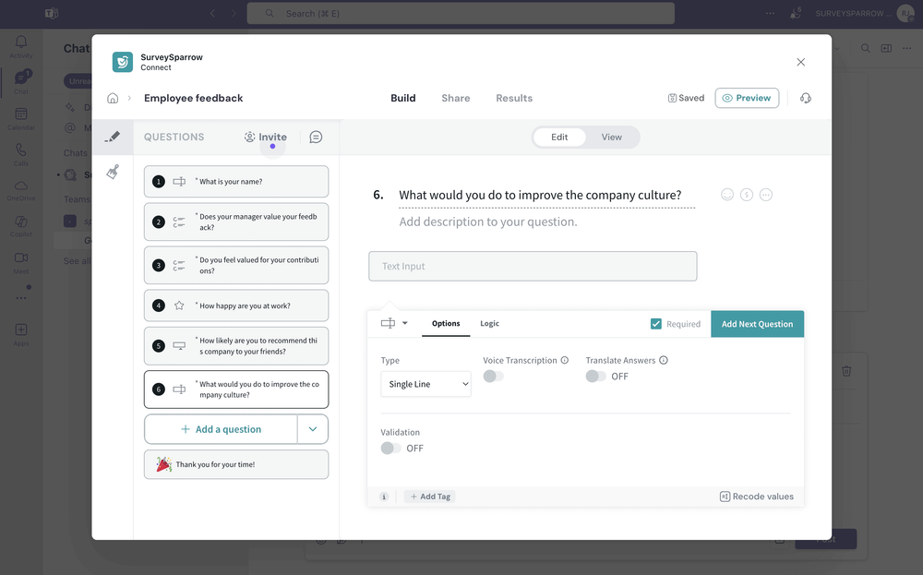923x575 pixels.
Task: Switch to the Logic tab
Action: click(x=489, y=324)
